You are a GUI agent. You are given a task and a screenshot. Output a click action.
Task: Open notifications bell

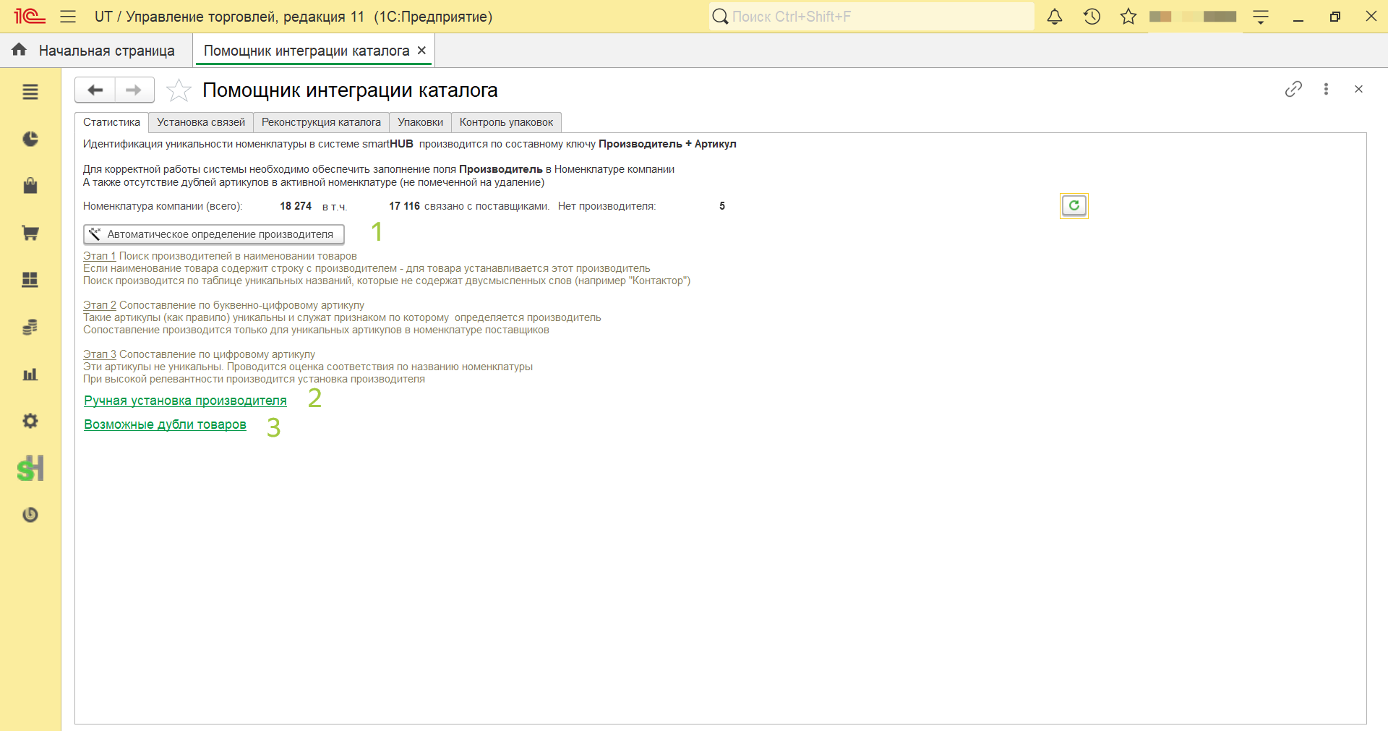click(1055, 17)
